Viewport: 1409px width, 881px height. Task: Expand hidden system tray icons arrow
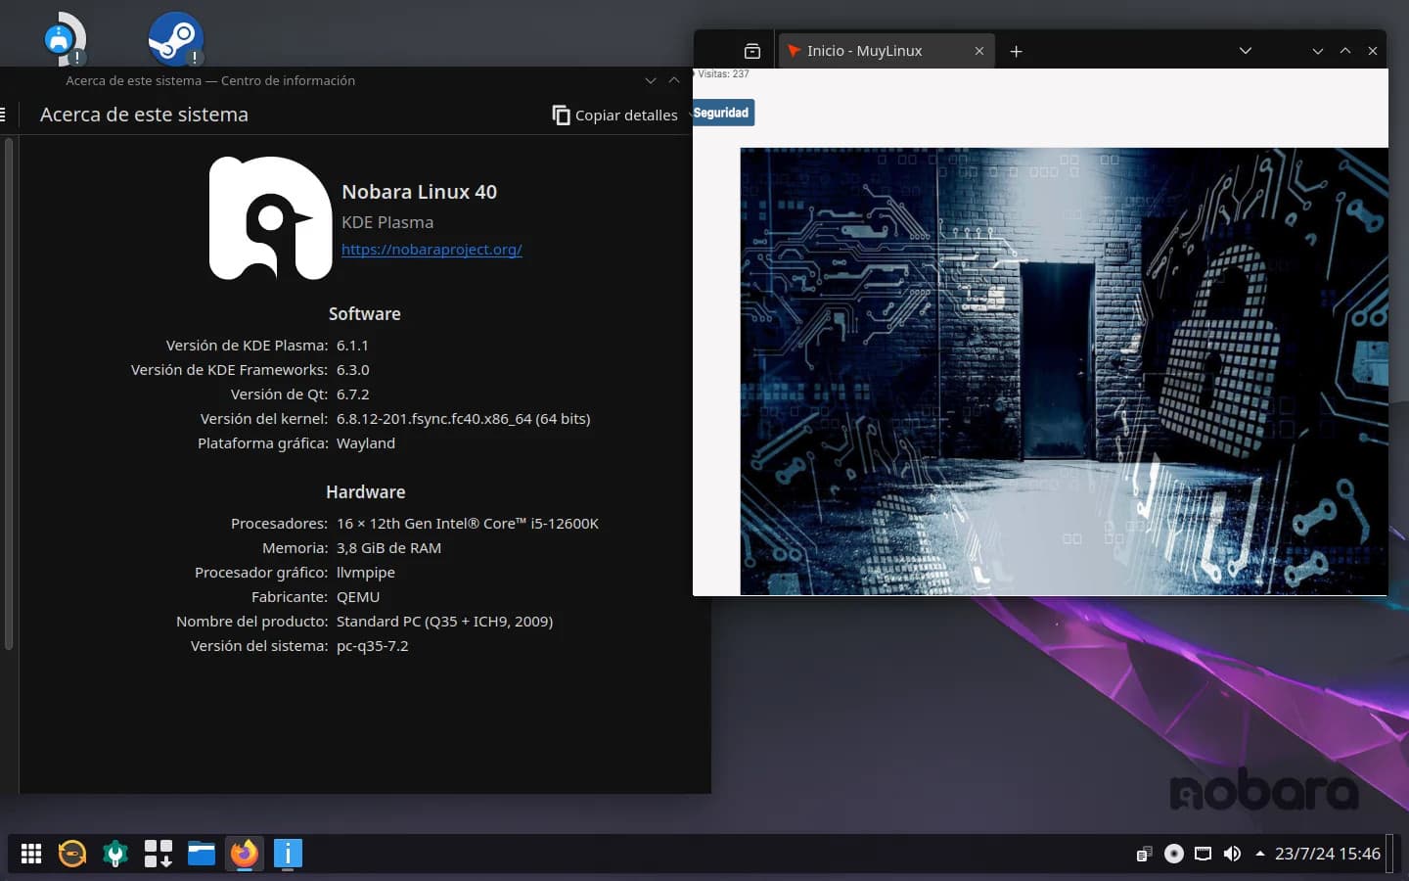[1259, 854]
